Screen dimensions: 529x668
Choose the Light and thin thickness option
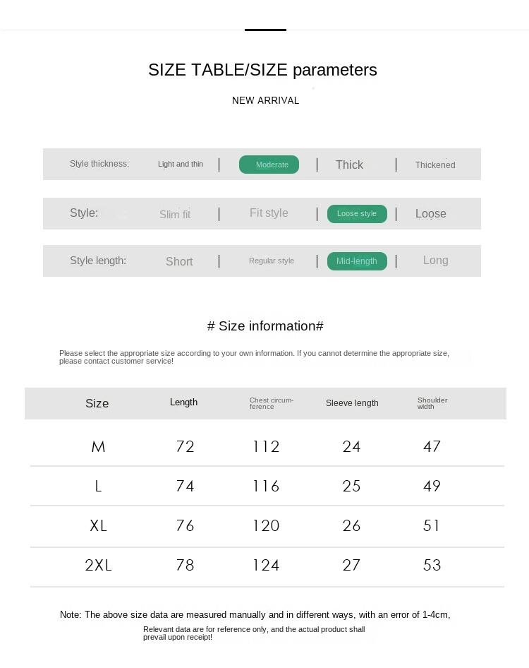[181, 165]
